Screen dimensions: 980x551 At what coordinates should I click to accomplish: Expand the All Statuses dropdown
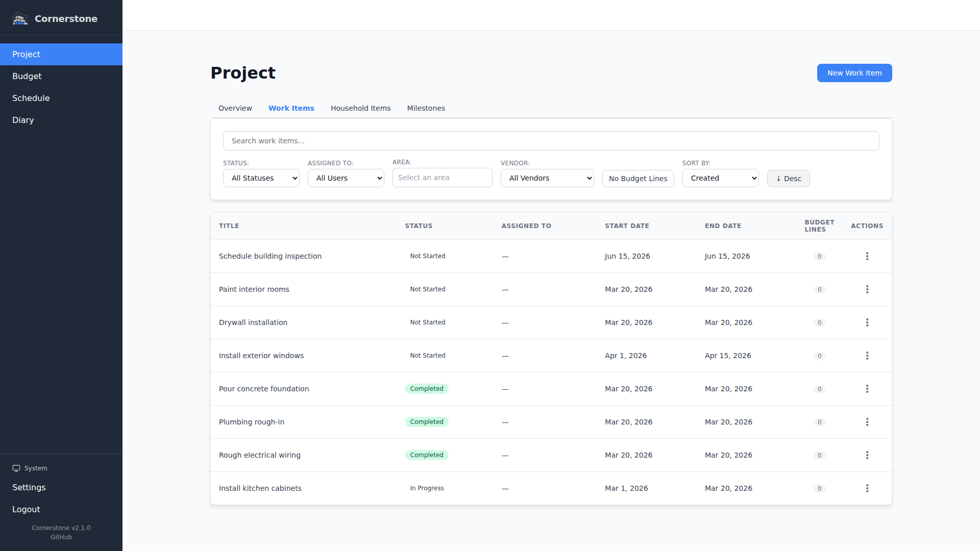pos(261,178)
